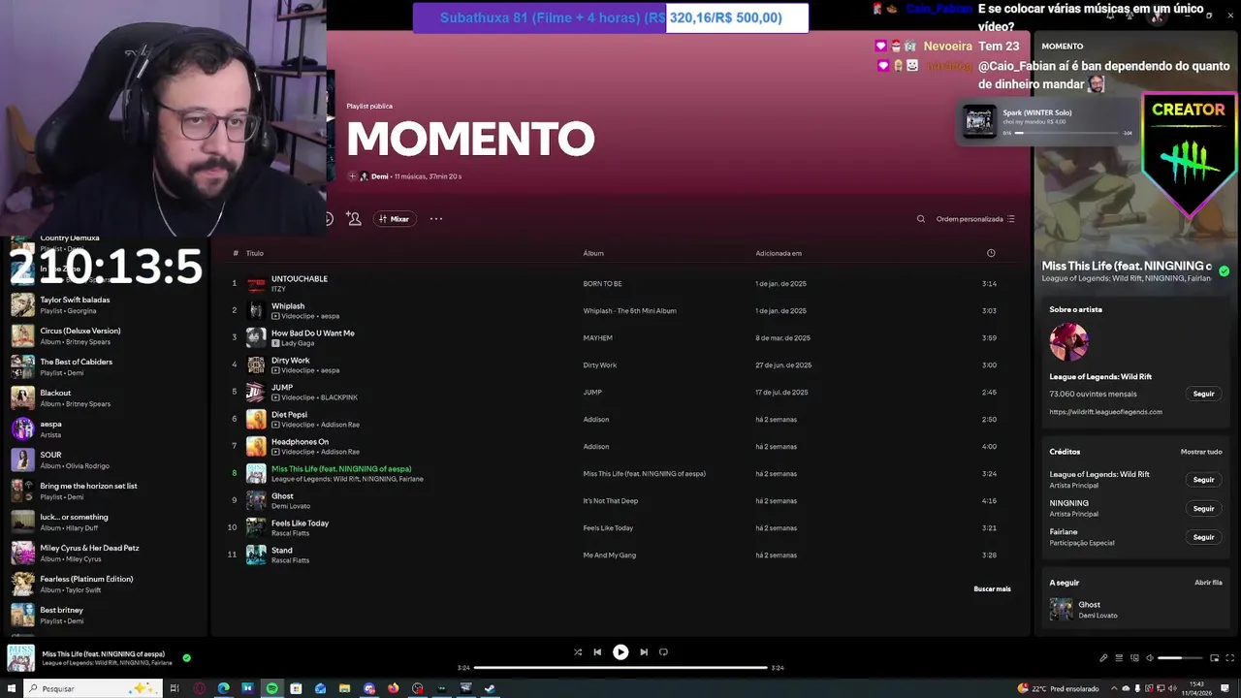Click the invite collaborators icon
Screen dimensions: 1241x698
354,219
